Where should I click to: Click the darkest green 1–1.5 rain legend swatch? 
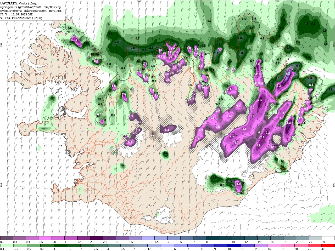[60, 246]
